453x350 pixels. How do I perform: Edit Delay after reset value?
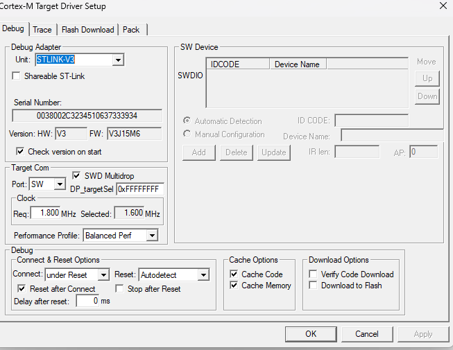tap(87, 301)
